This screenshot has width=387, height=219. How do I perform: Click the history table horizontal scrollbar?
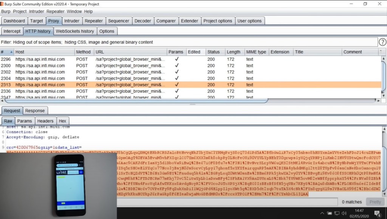(136, 101)
